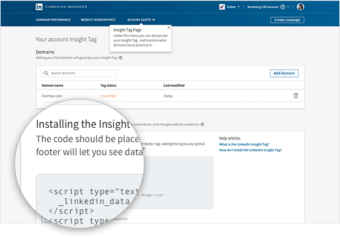Image resolution: width=340 pixels, height=238 pixels.
Task: Click the Create campaign button
Action: (287, 20)
